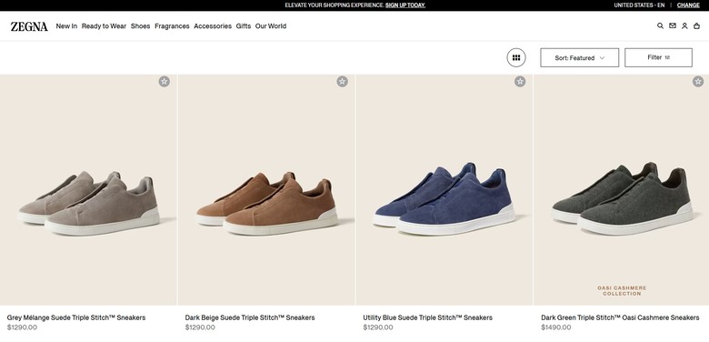709x342 pixels.
Task: Open Utility Blue Suede Triple Stitch title
Action: [428, 317]
